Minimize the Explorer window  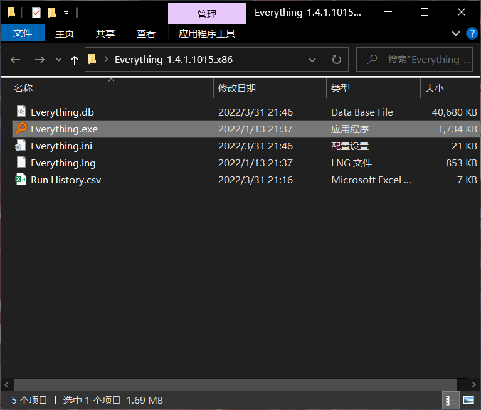pyautogui.click(x=388, y=13)
